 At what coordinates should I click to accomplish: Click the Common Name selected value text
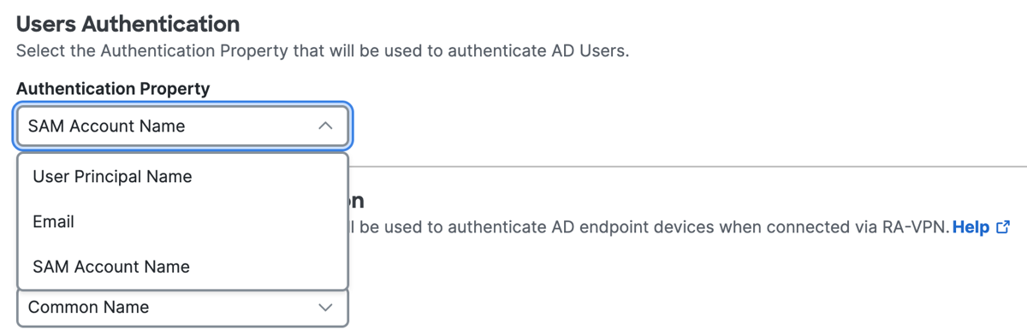click(88, 307)
